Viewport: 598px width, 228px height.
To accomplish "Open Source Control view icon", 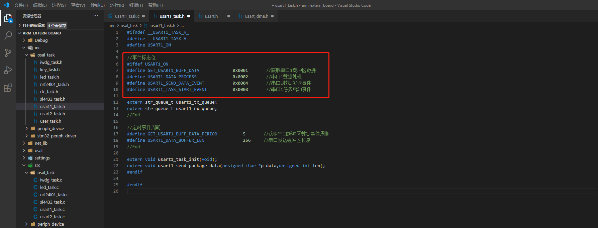I will [8, 53].
